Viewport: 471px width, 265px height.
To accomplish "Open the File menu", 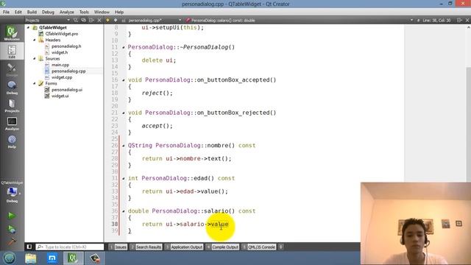I will [7, 12].
